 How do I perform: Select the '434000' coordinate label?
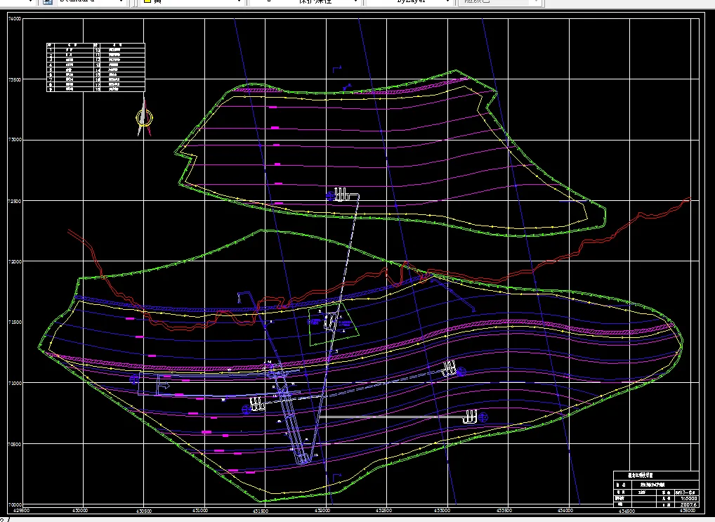565,511
